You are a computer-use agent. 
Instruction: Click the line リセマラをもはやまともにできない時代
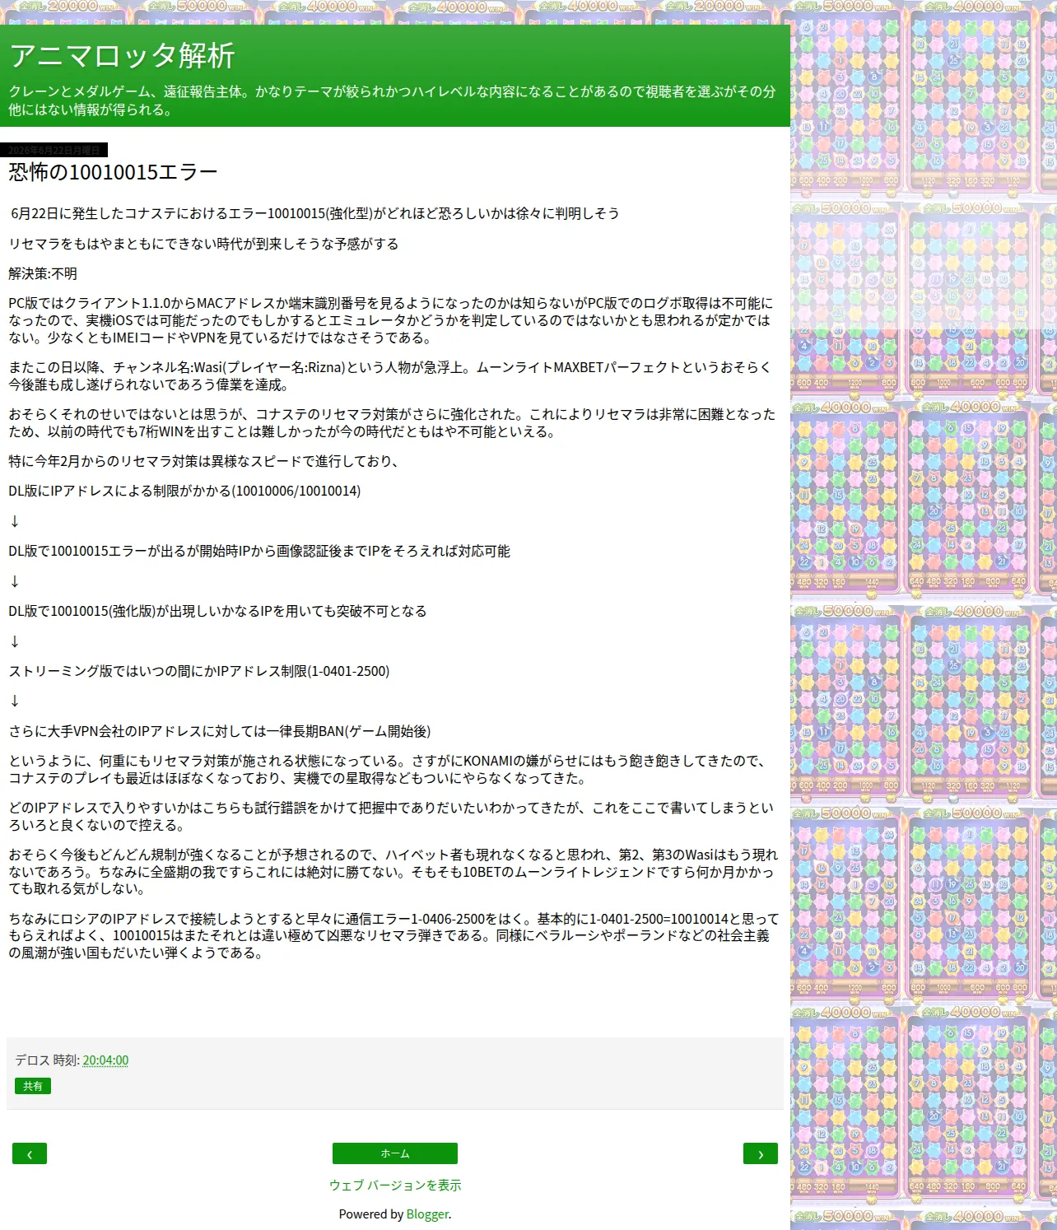[203, 244]
